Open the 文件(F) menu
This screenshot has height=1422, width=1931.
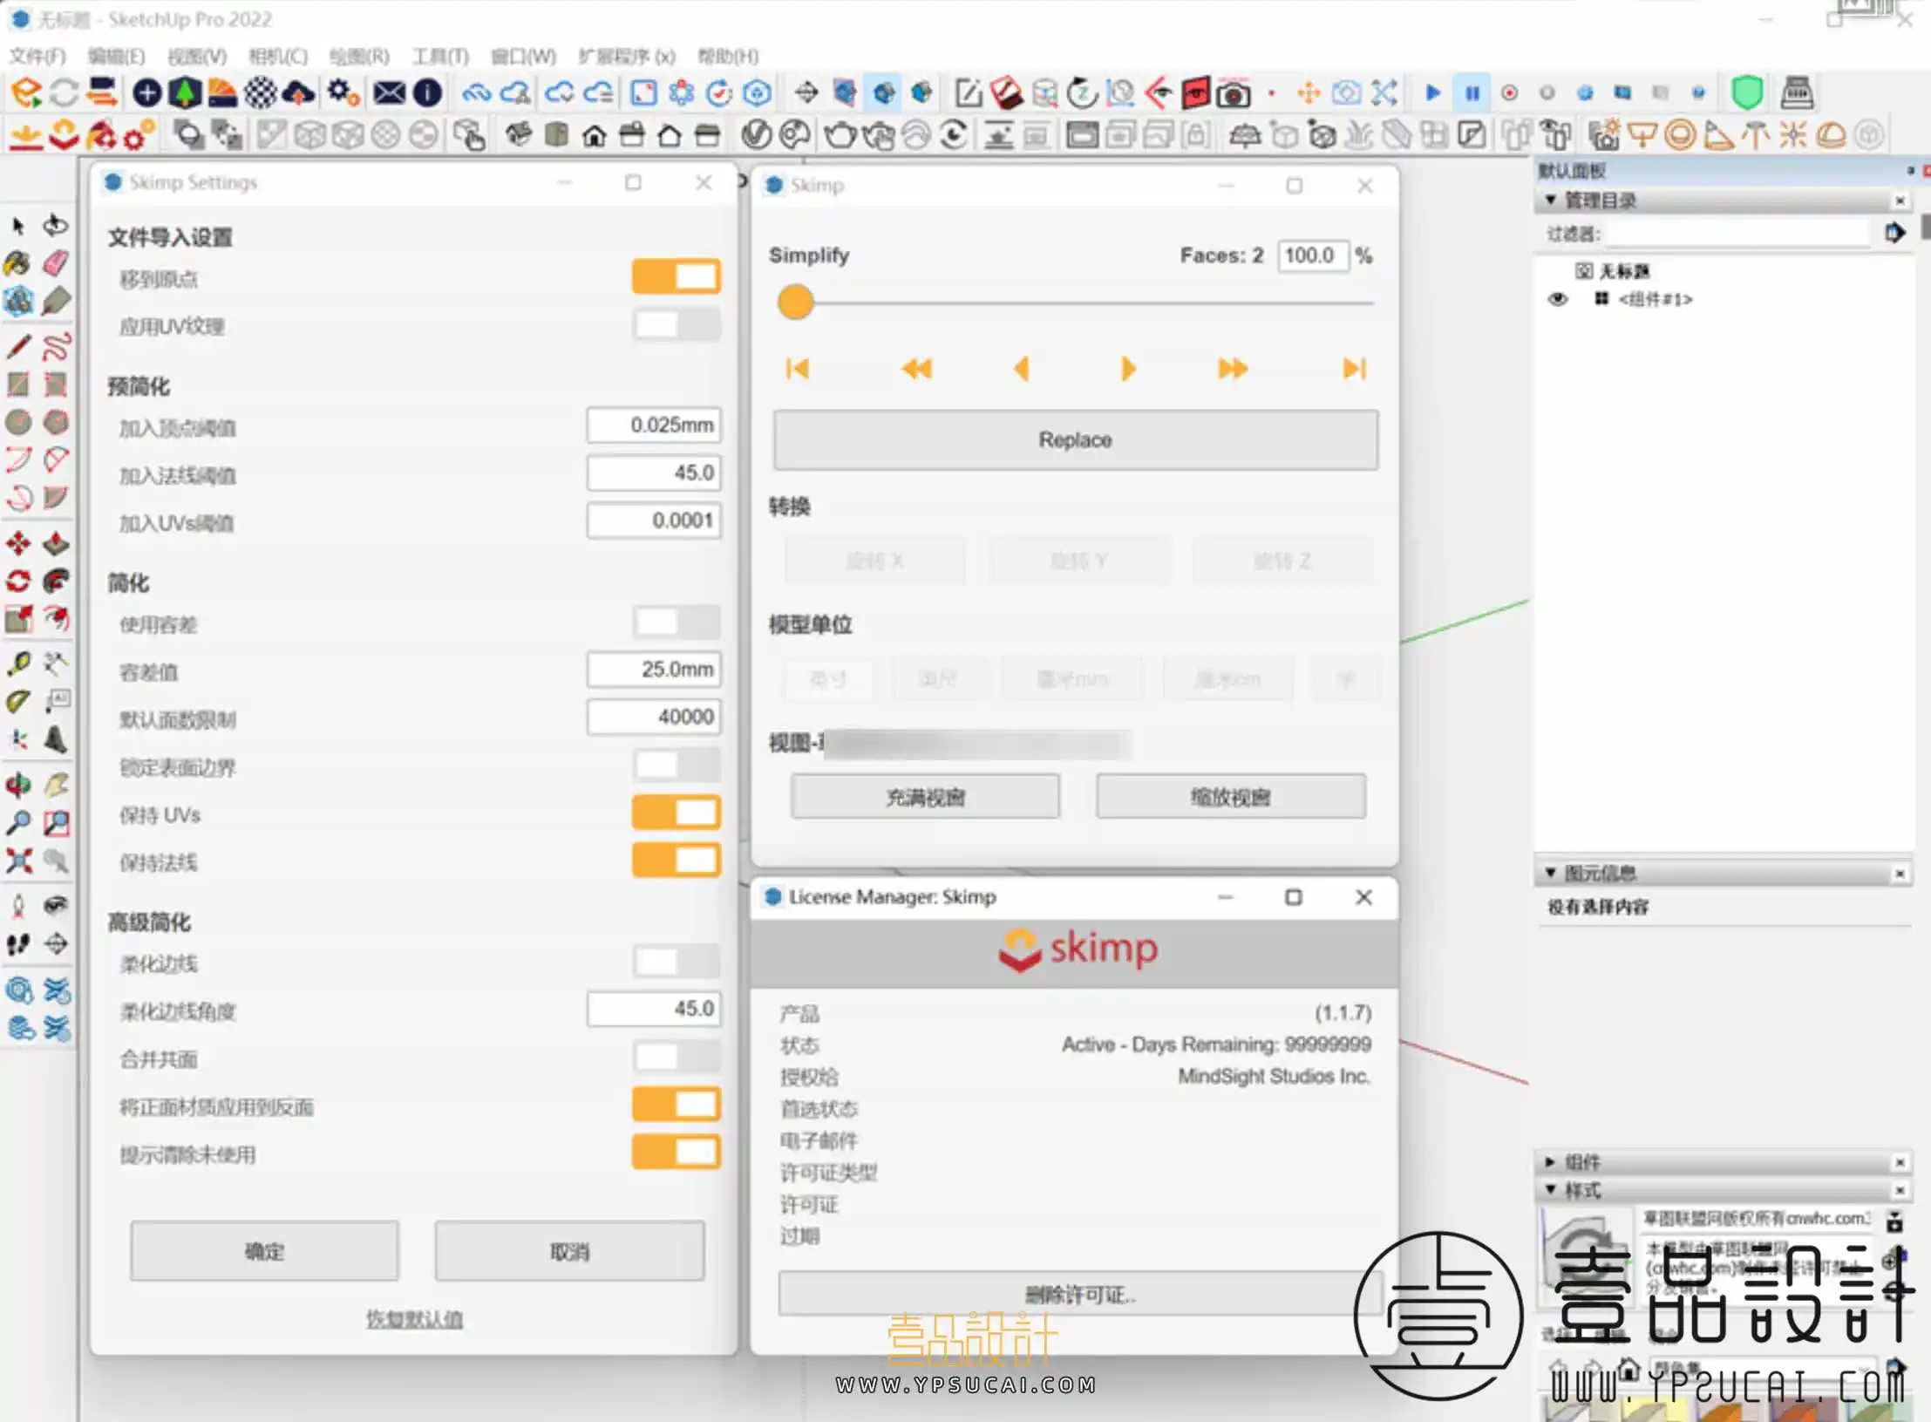pyautogui.click(x=37, y=57)
